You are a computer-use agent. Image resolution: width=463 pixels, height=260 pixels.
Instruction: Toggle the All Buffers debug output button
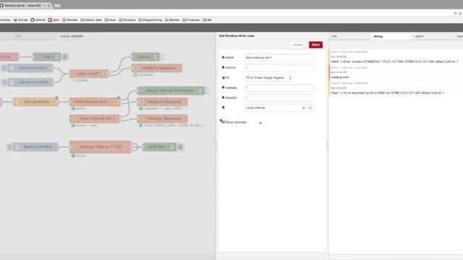click(180, 147)
